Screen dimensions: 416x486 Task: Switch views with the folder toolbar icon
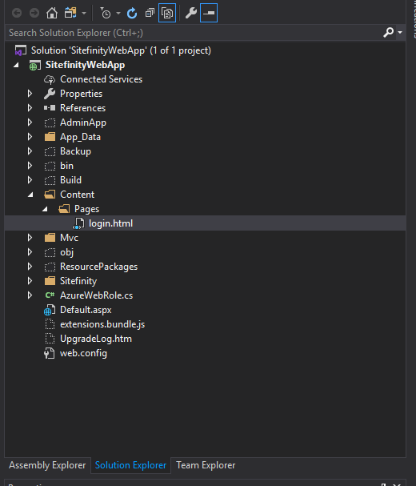click(x=70, y=13)
